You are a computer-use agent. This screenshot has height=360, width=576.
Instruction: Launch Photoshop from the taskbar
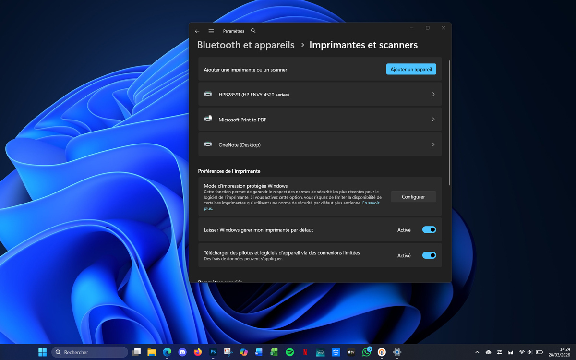tap(213, 352)
